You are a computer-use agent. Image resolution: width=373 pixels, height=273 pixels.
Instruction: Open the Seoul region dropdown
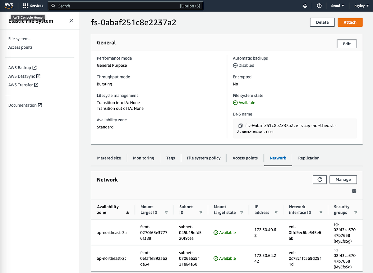point(338,6)
